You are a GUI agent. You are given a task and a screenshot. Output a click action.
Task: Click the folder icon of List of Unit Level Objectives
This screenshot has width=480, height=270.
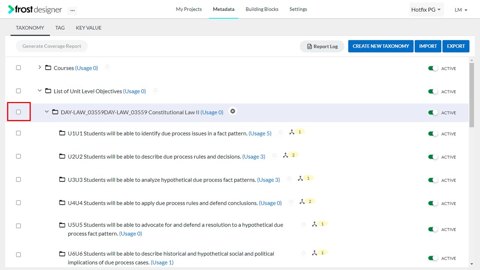point(48,91)
